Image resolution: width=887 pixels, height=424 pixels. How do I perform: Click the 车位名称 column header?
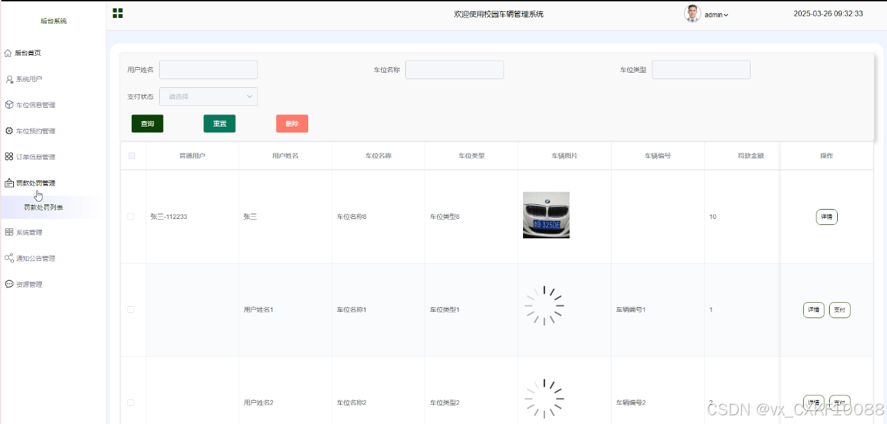click(379, 156)
